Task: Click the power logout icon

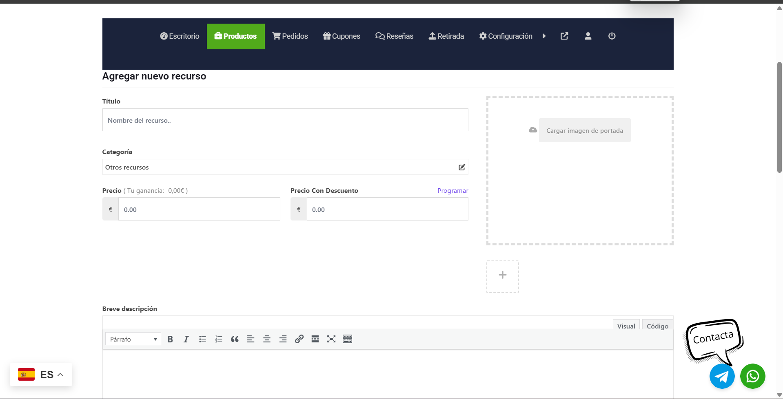Action: click(x=612, y=36)
